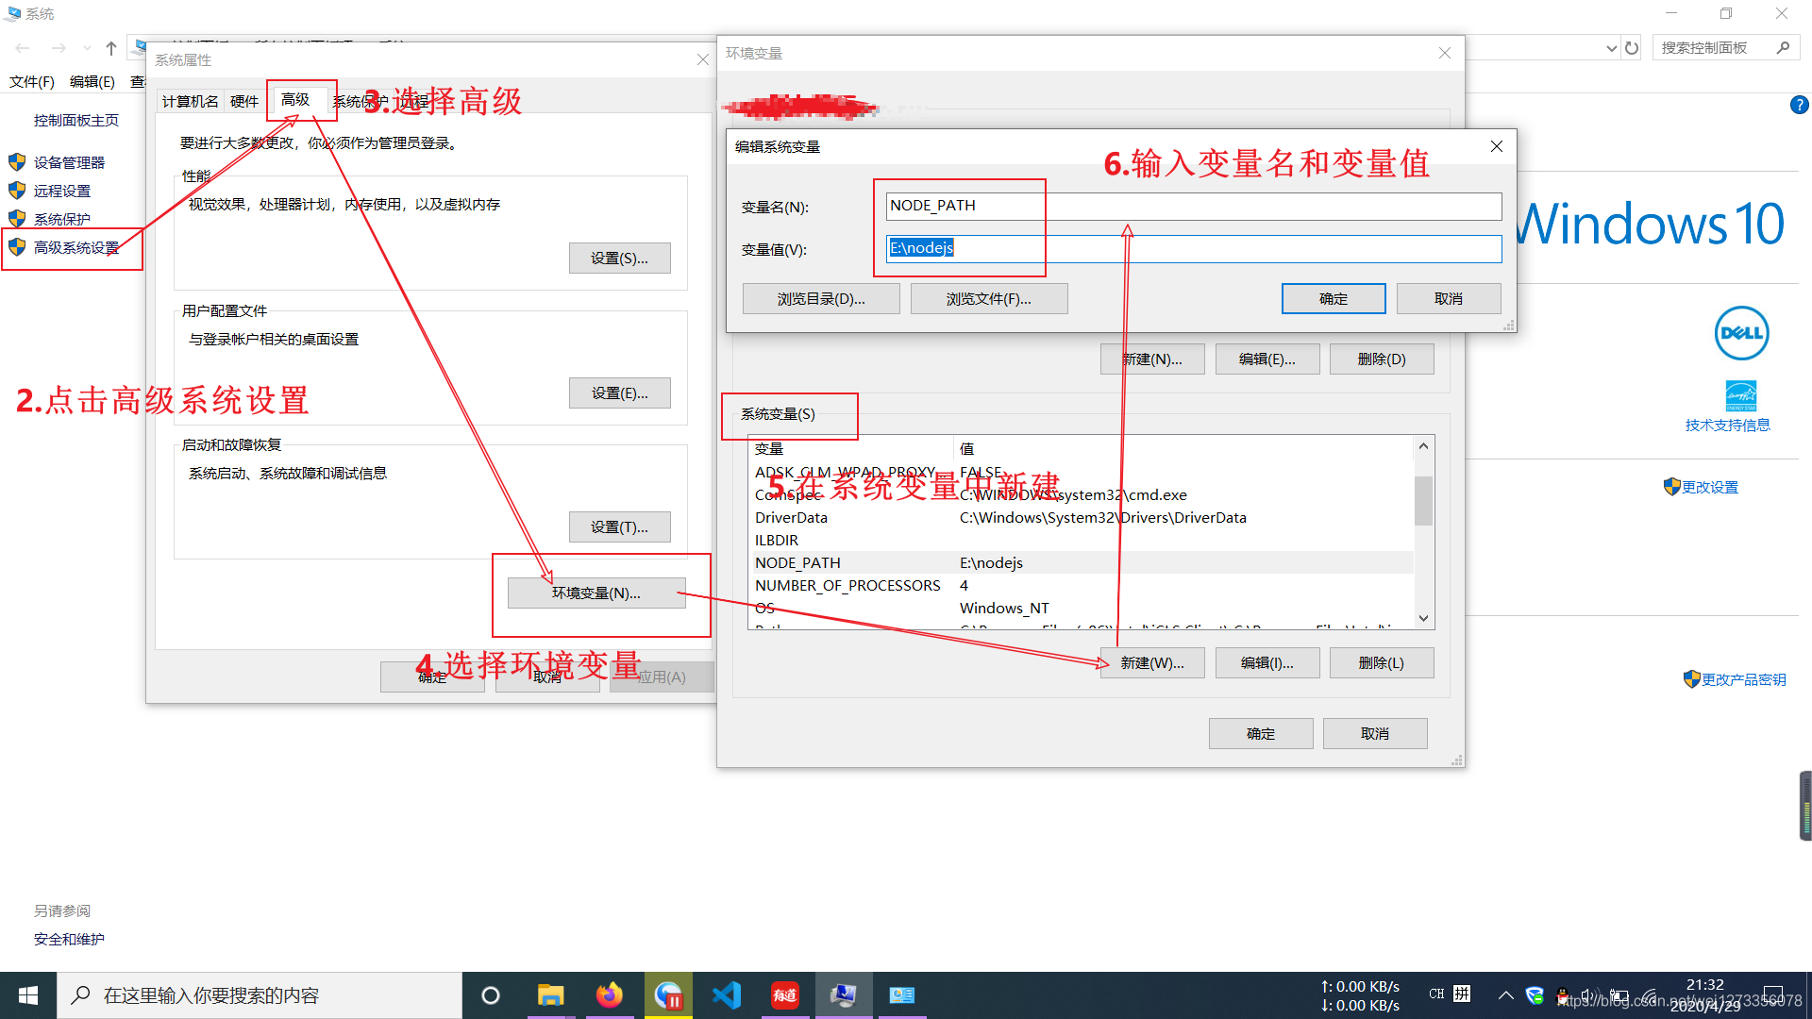
Task: Click 浏览文件(F)... button
Action: (x=989, y=298)
